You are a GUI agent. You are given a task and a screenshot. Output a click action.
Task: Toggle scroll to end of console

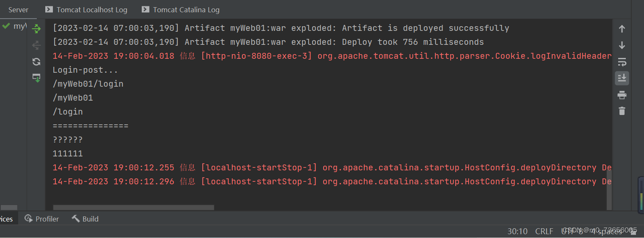[x=622, y=78]
